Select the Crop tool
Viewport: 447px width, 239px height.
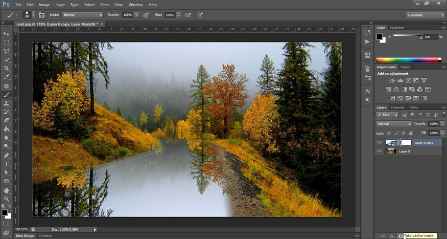7,69
